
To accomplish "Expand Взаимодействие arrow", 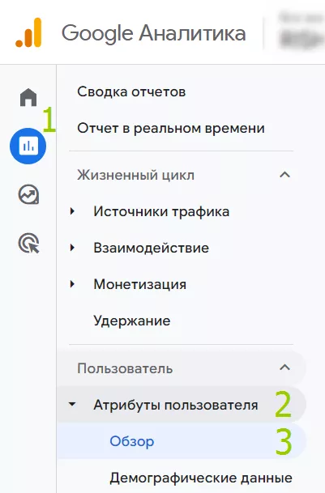I will [72, 248].
